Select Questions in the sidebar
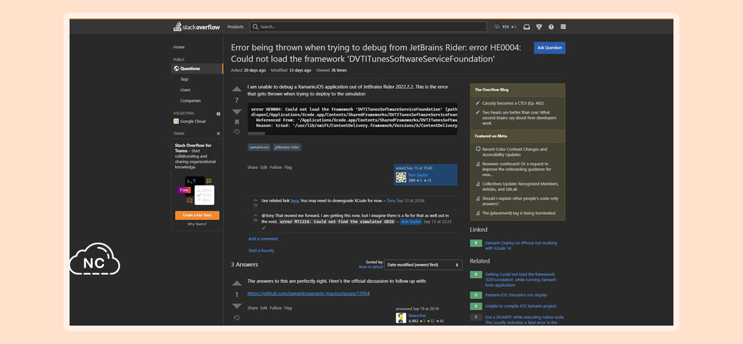The height and width of the screenshot is (344, 743). pos(197,68)
